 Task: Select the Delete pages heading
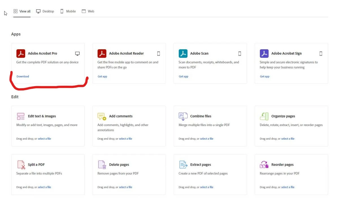119,165
